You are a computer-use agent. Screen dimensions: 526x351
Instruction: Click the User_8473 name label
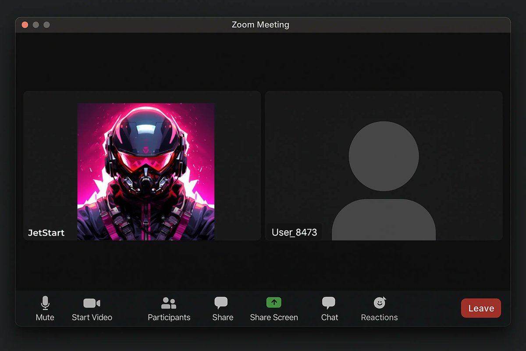294,232
